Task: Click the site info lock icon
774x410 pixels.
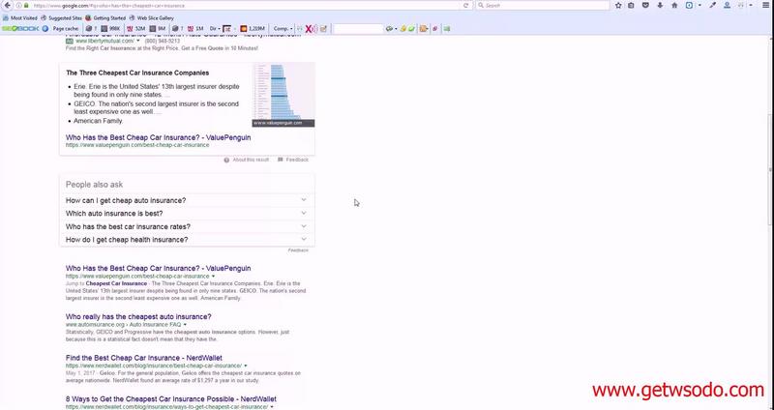Action: click(26, 6)
